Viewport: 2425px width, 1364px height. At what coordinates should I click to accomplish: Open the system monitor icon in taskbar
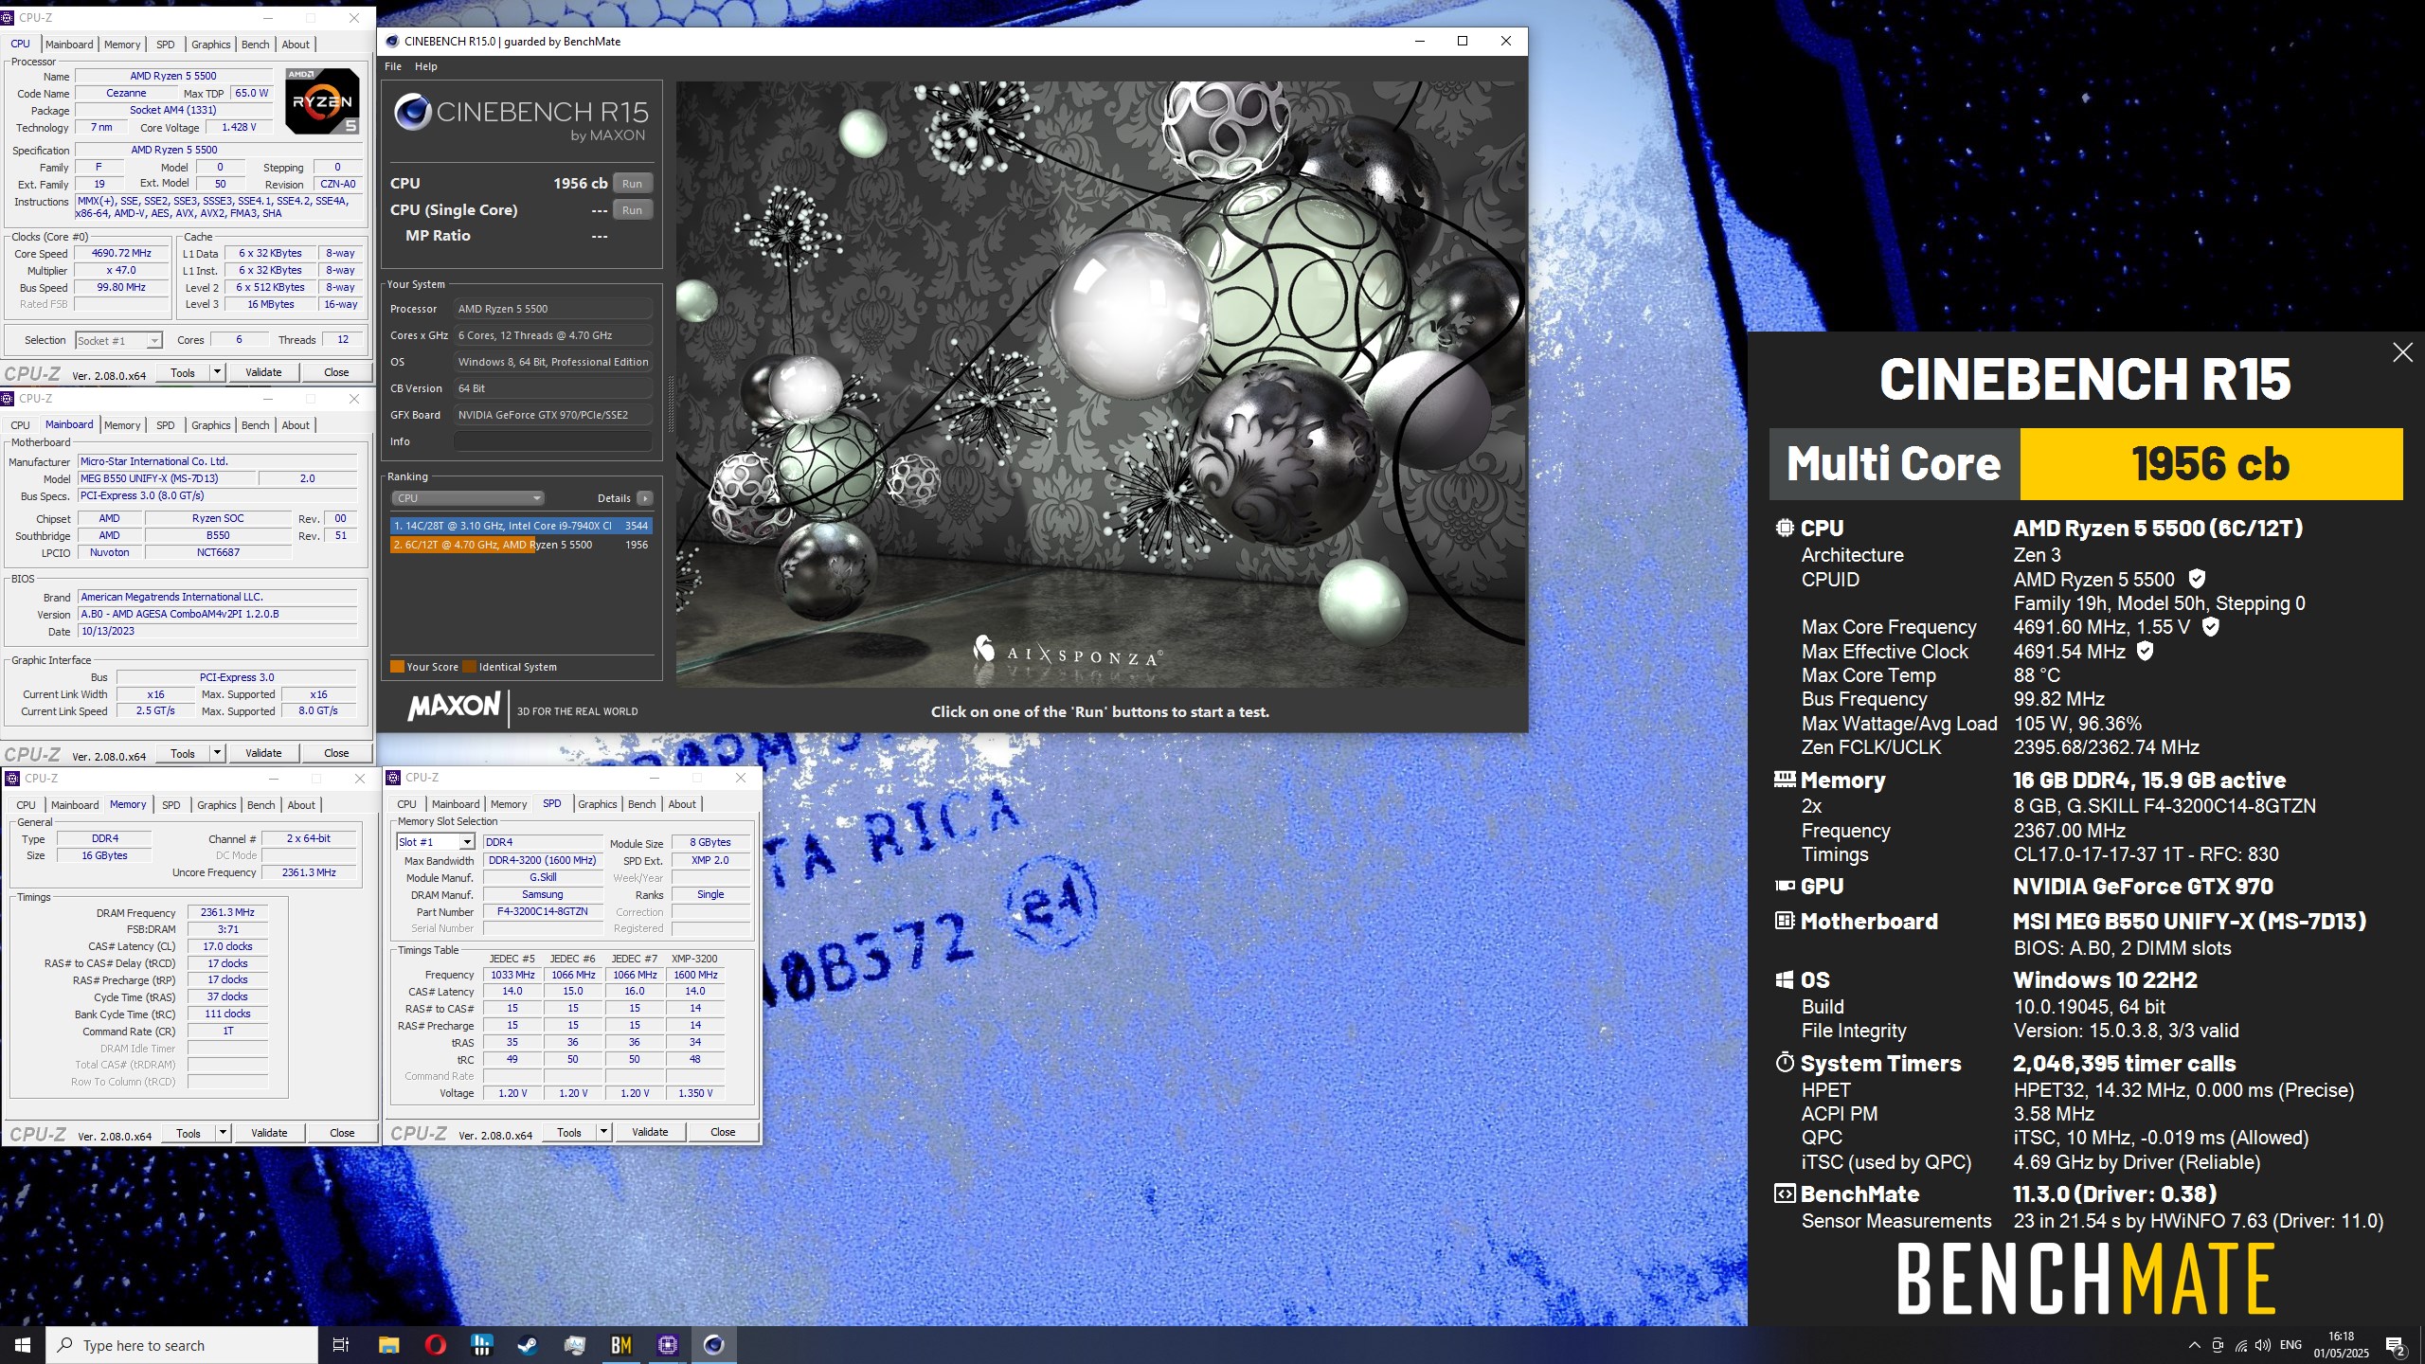pos(575,1345)
